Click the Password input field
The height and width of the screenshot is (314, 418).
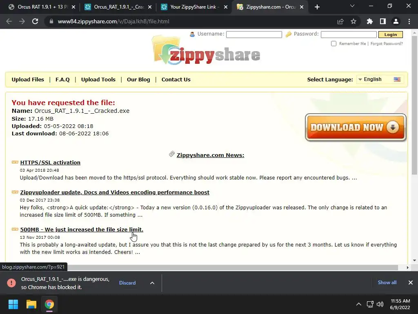349,34
